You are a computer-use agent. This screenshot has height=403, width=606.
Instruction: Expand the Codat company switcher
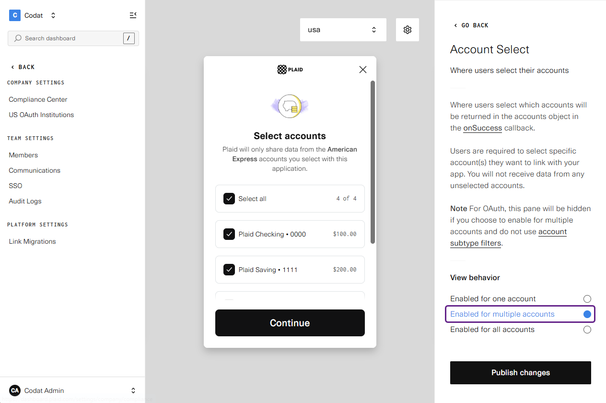[53, 15]
